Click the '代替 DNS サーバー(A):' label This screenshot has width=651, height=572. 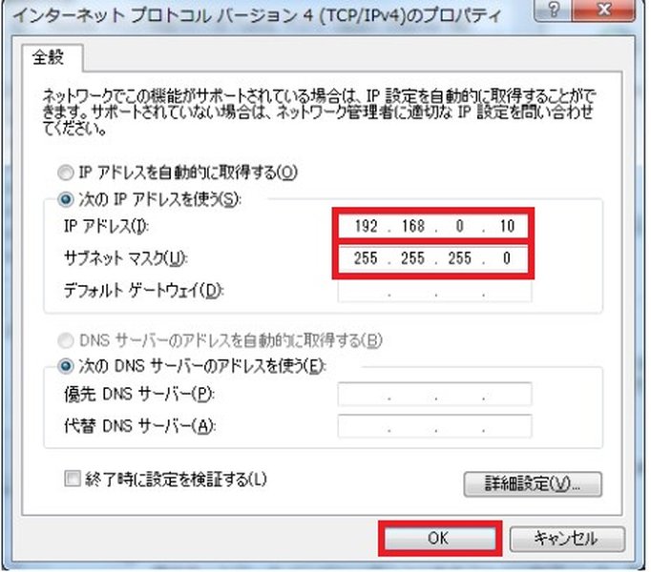pos(139,426)
